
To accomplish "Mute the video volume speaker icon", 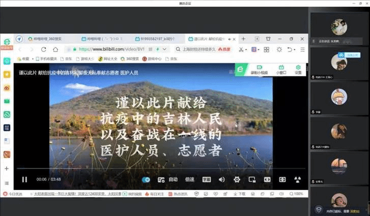I will [x=221, y=179].
